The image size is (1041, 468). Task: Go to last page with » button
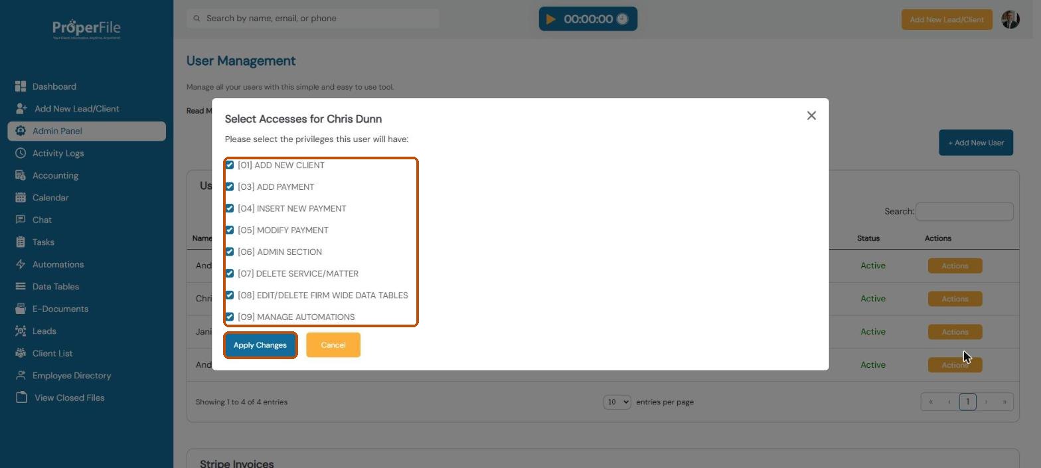(1004, 402)
